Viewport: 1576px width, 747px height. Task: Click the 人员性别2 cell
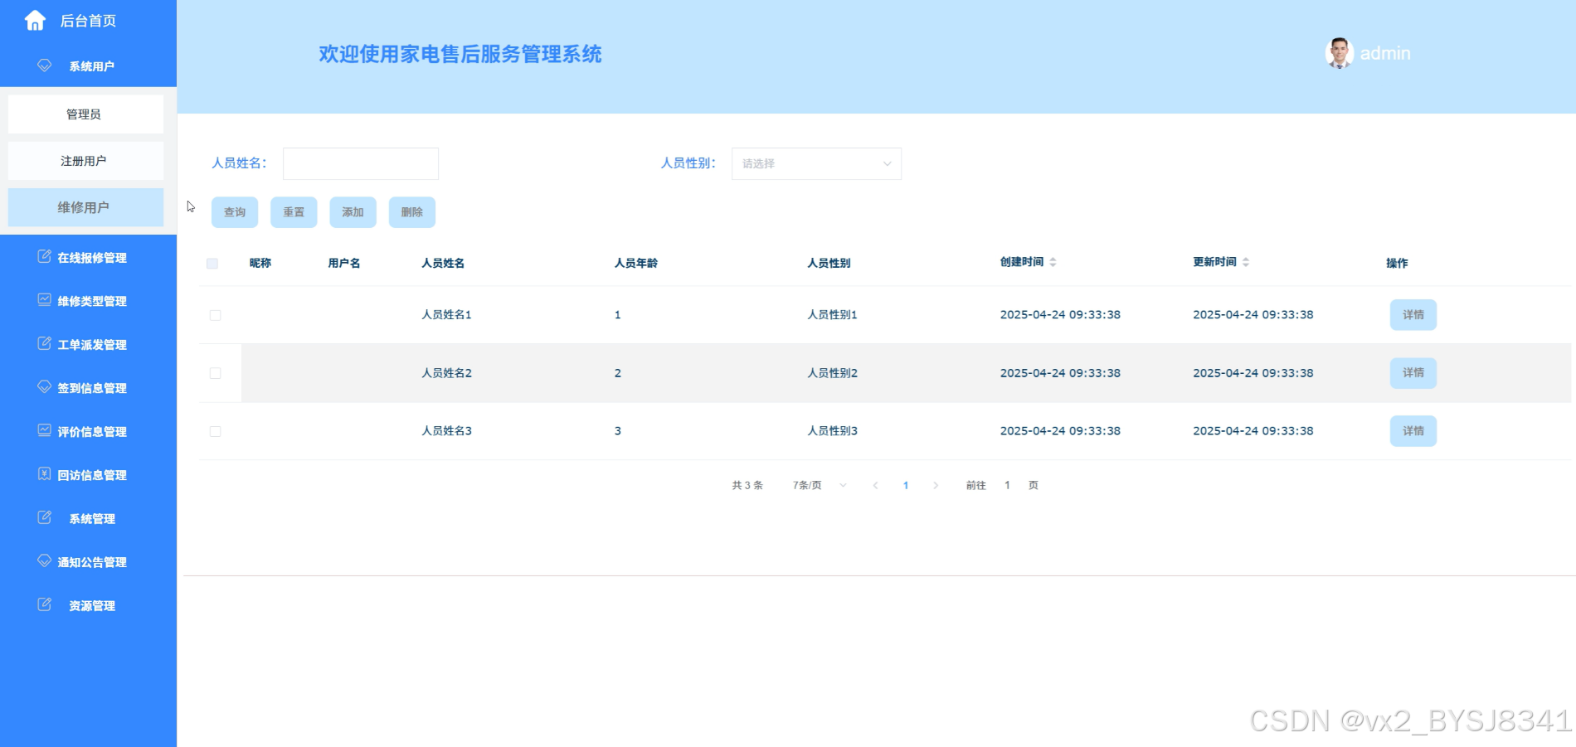[x=832, y=373]
